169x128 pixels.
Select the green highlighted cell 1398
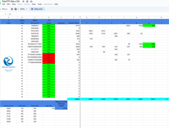[x=149, y=44]
